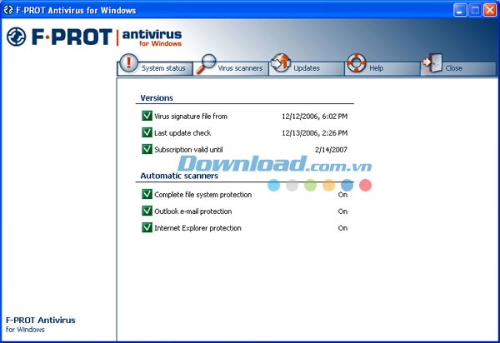Screen dimensions: 500x343
Task: Click the On status for Outlook e-mail protection
Action: [x=342, y=211]
